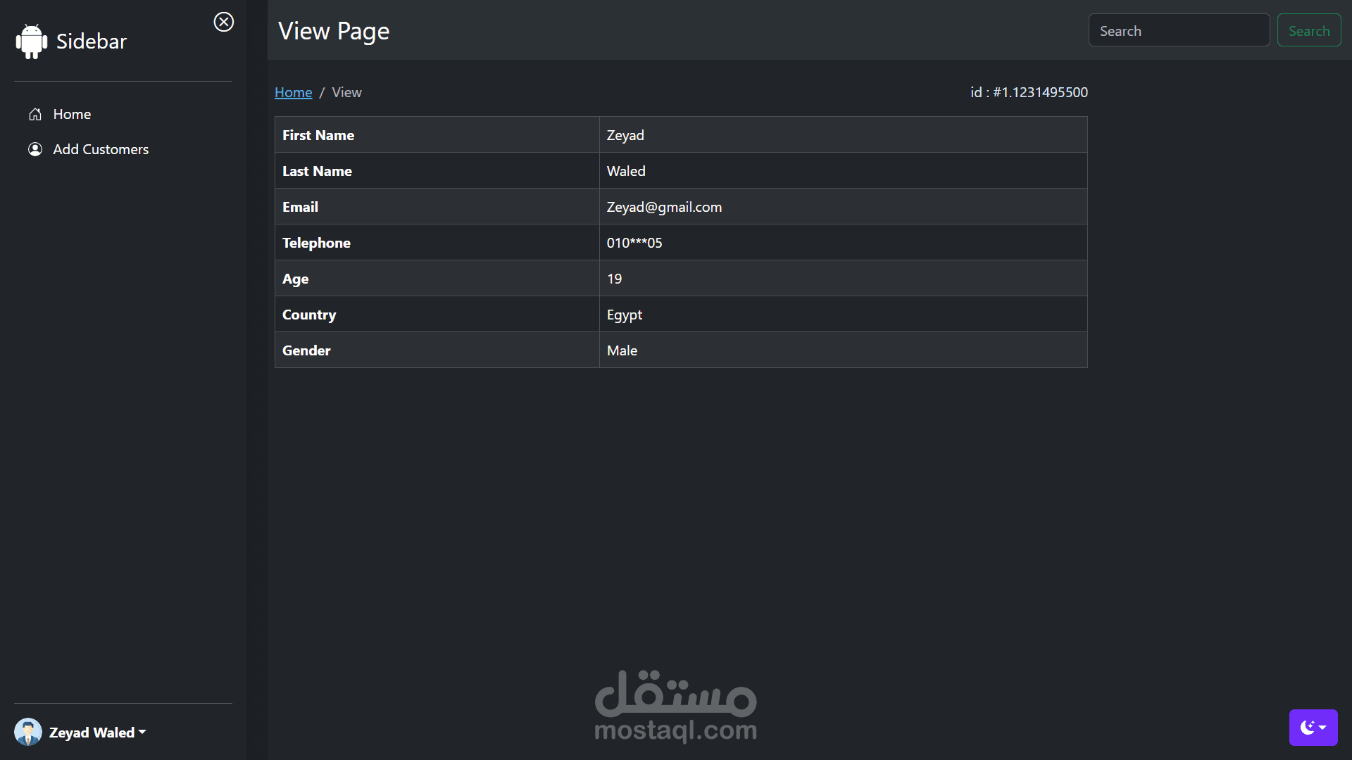Click the house icon beside Home
The width and height of the screenshot is (1352, 760).
click(35, 114)
